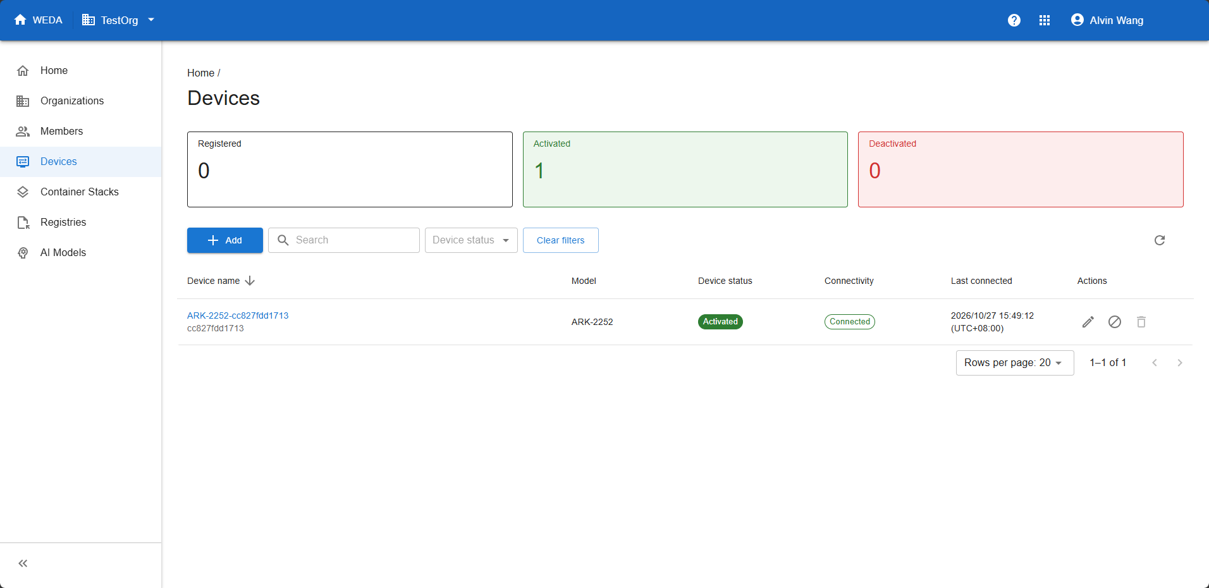Screen dimensions: 1209x588
Task: Open the Rows per page dropdown
Action: 1015,363
